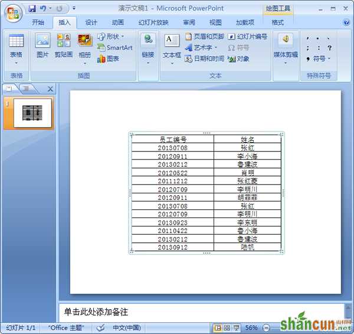354x334 pixels.
Task: Insert the question mark special symbol
Action: point(330,48)
